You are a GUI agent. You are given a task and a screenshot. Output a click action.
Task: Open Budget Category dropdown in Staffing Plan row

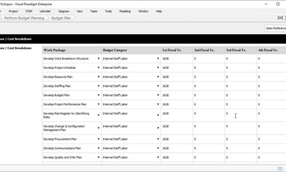158,86
